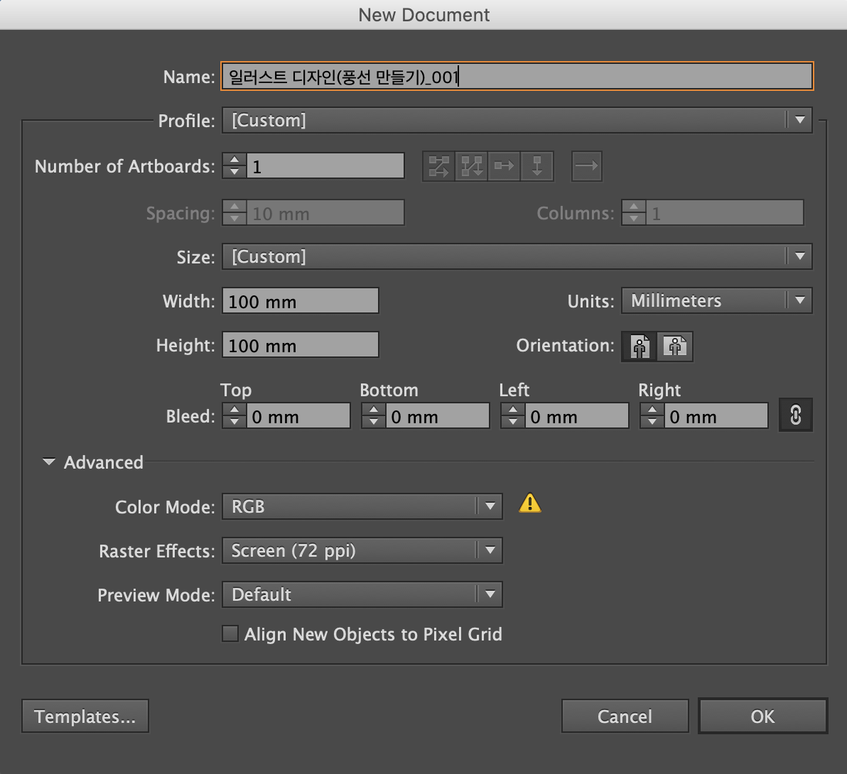Image resolution: width=847 pixels, height=774 pixels.
Task: Open the Size dropdown
Action: click(517, 256)
